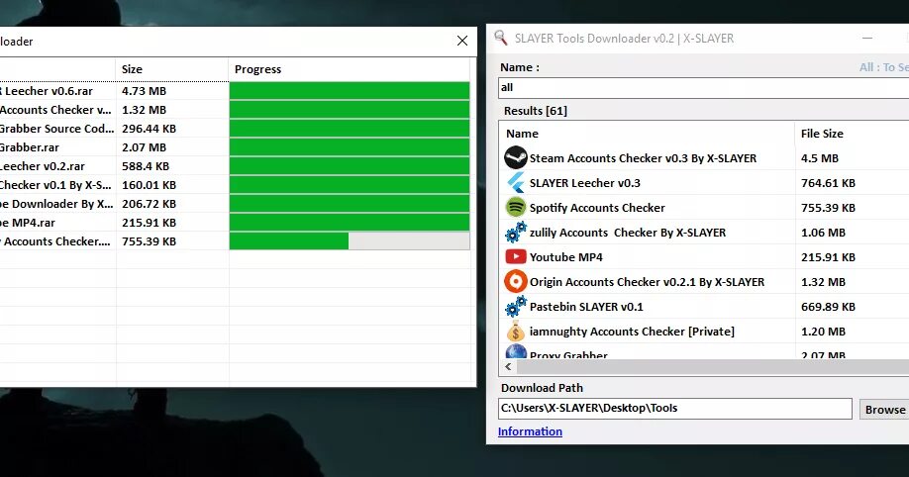
Task: Focus the Name search field containing 'all'
Action: (x=703, y=87)
